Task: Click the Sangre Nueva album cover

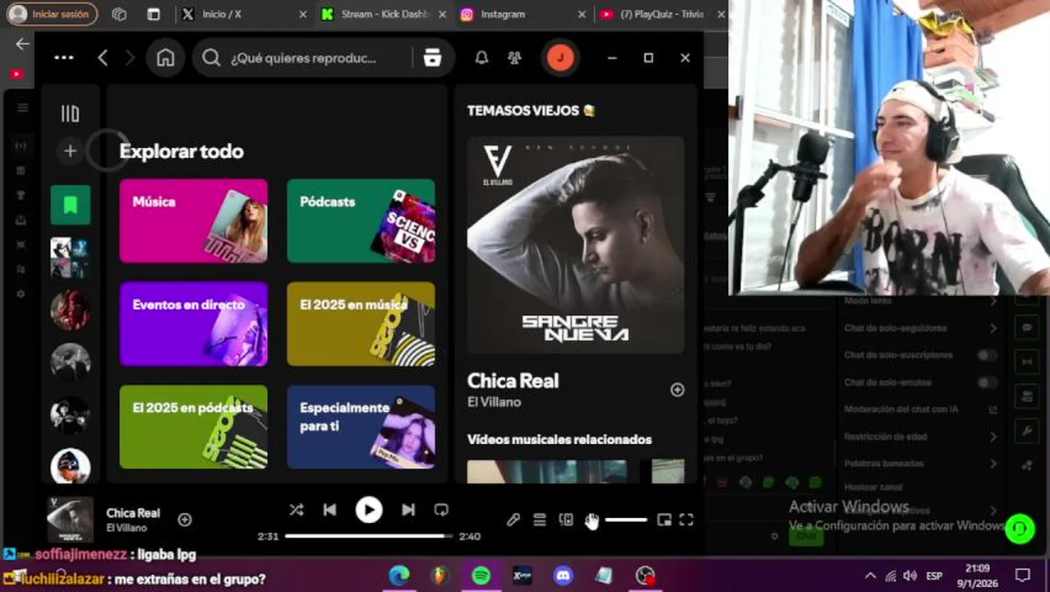Action: point(575,245)
